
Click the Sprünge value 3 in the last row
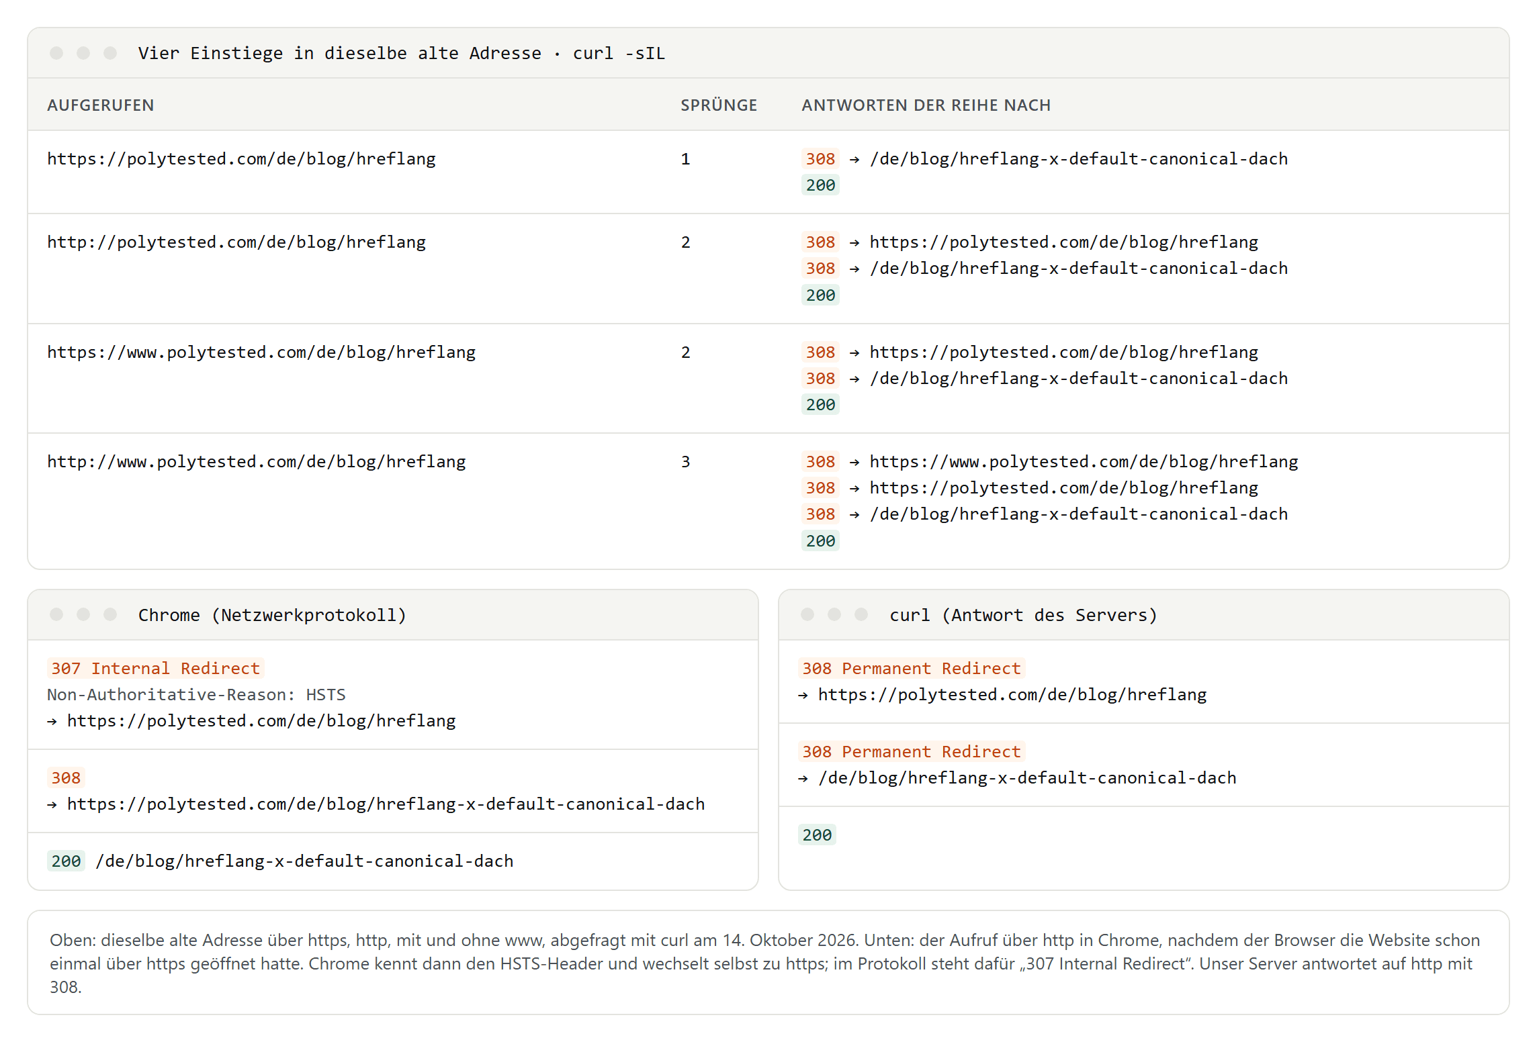pos(685,462)
